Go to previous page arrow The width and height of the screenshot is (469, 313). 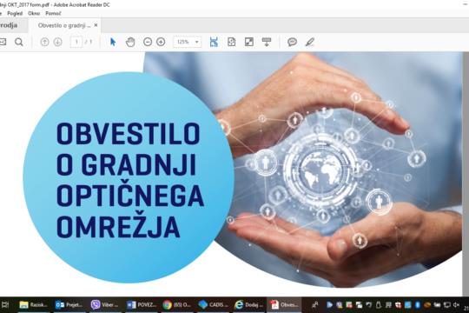[44, 42]
